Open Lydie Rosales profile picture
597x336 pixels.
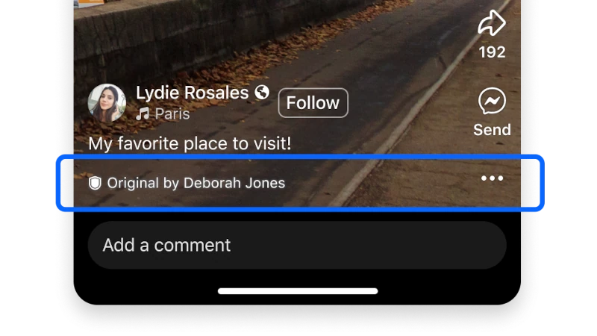pos(107,103)
